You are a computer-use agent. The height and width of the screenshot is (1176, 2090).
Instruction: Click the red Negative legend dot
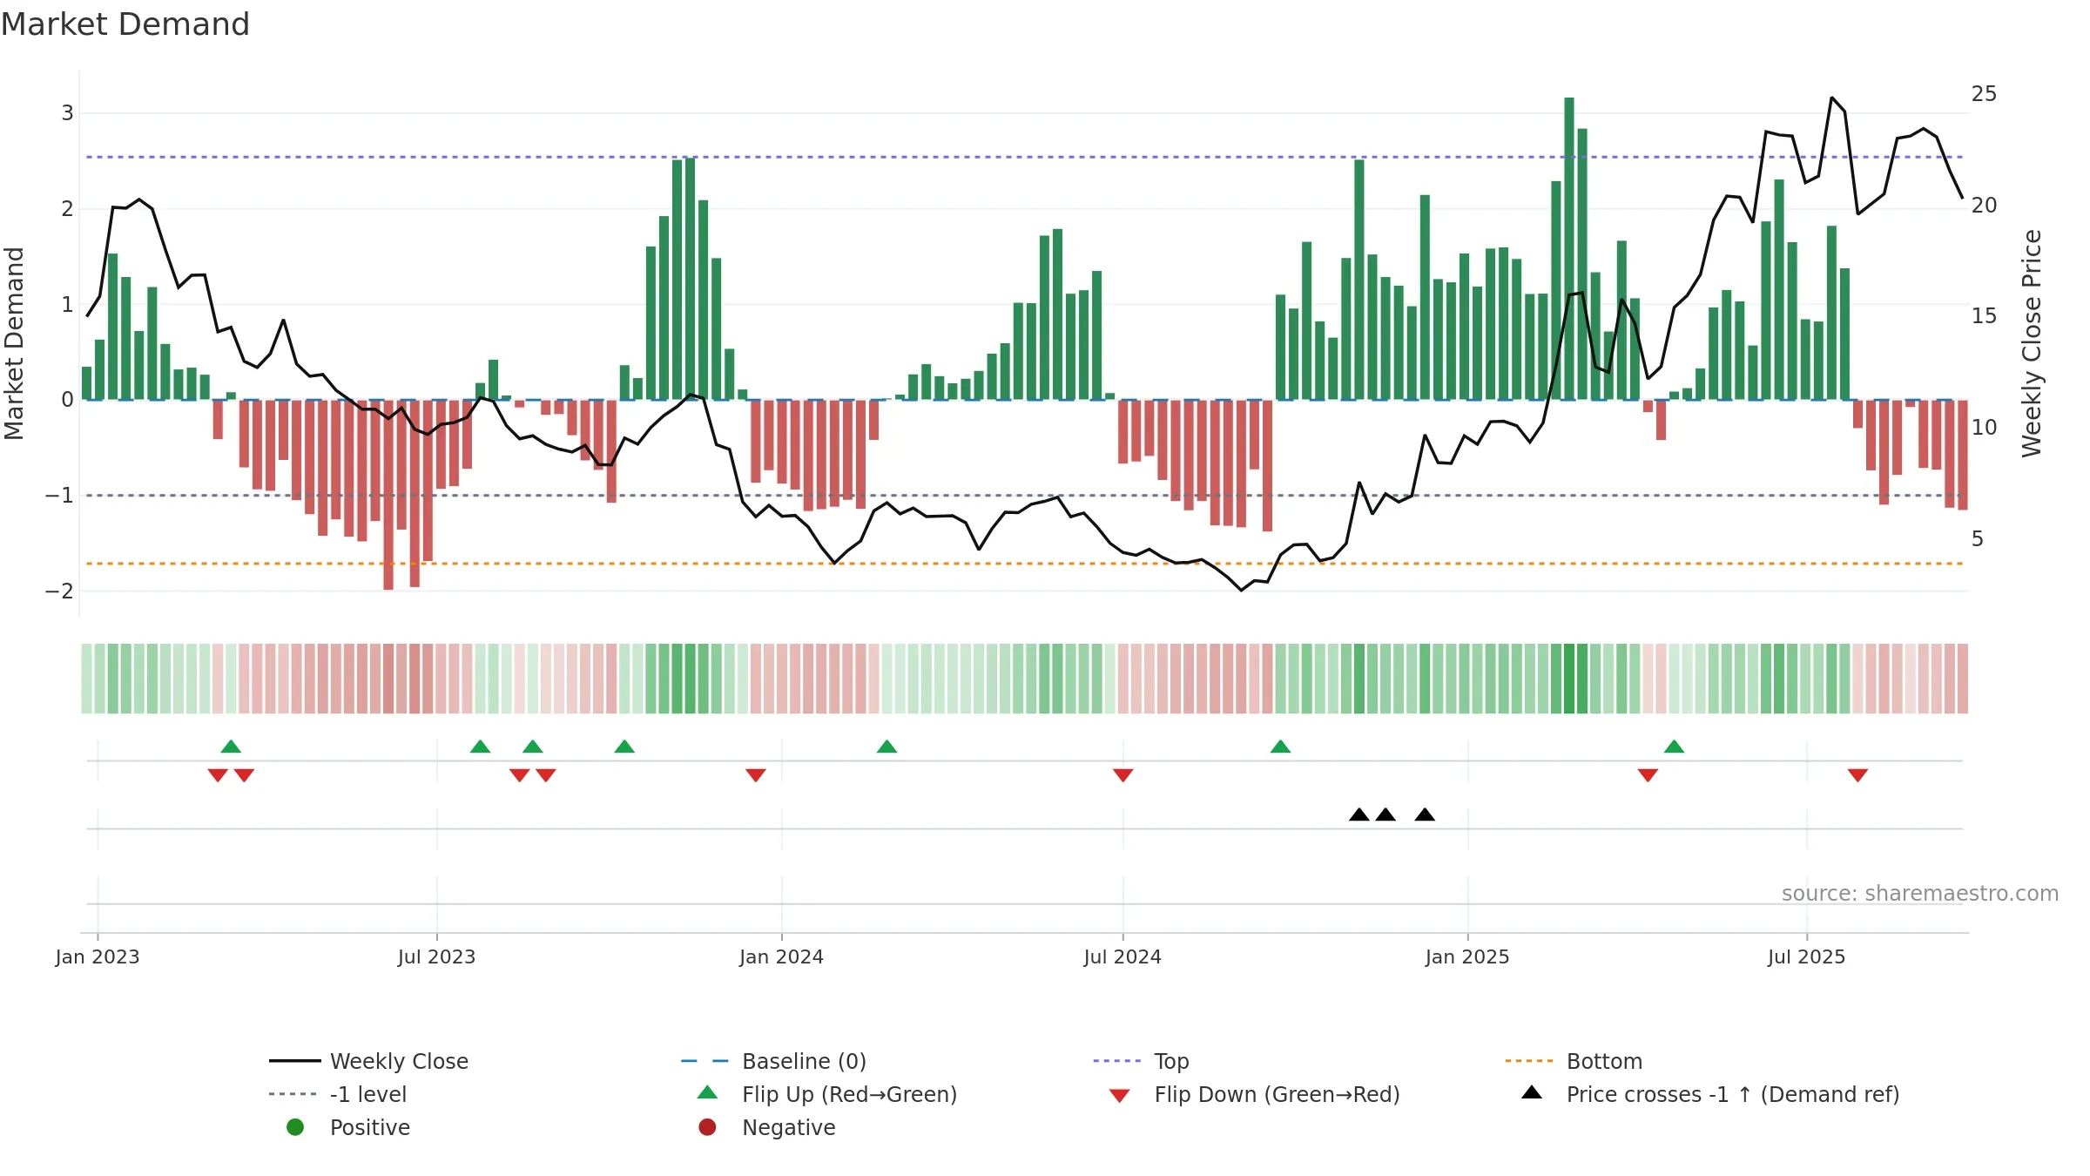click(x=707, y=1127)
